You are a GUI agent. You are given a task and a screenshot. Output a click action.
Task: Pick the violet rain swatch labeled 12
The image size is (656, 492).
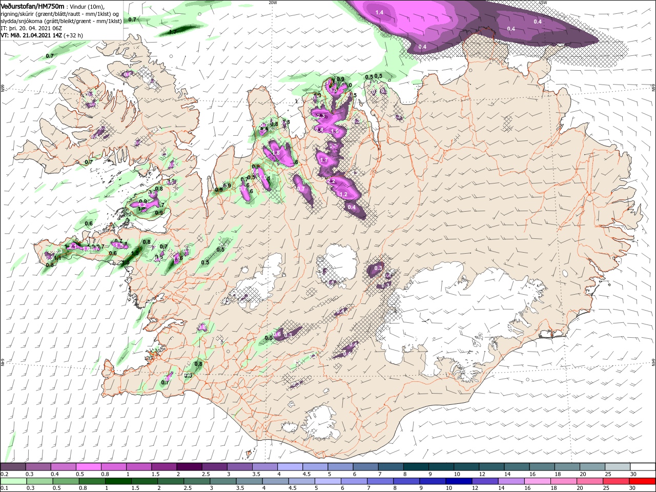(x=485, y=481)
